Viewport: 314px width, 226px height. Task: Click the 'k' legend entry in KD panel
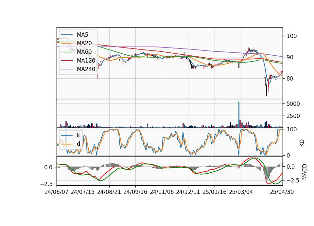(78, 135)
